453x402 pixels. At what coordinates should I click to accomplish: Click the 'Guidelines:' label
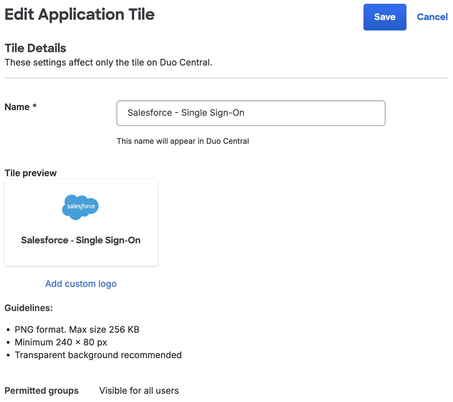tap(29, 308)
